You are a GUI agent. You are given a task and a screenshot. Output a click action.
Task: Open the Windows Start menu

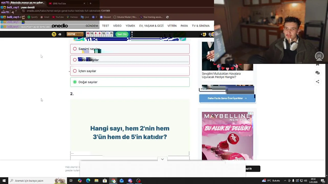coord(4,181)
